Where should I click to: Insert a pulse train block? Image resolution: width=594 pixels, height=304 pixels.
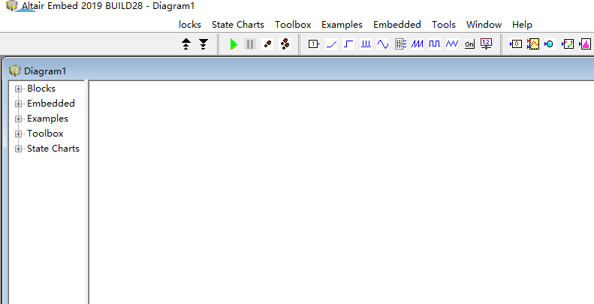point(366,44)
